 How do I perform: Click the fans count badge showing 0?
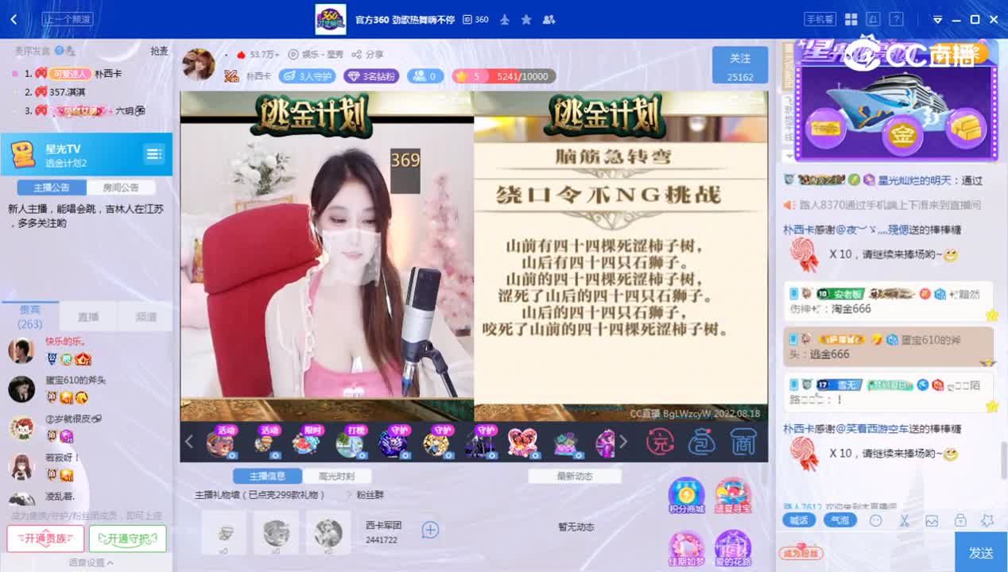(425, 76)
